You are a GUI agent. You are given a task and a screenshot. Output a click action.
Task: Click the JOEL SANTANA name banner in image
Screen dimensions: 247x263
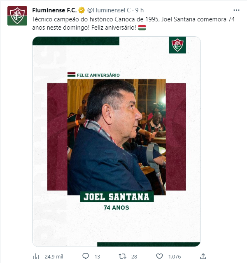[117, 197]
